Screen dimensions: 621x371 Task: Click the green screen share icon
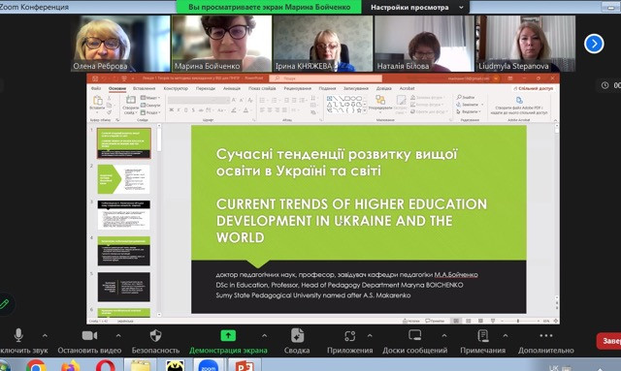tap(228, 336)
